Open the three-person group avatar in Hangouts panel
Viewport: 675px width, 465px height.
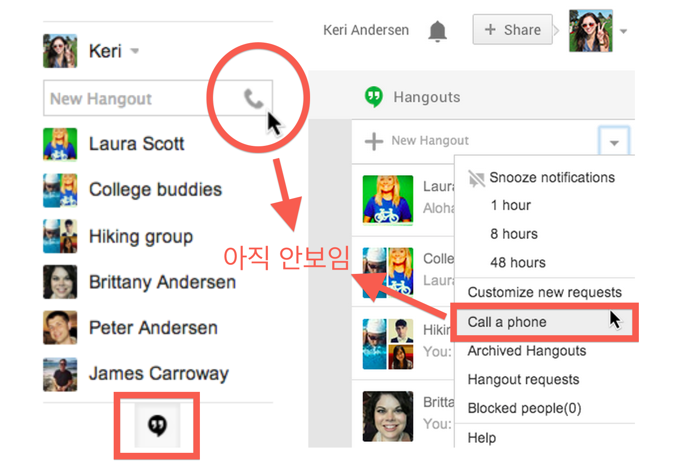pyautogui.click(x=388, y=344)
